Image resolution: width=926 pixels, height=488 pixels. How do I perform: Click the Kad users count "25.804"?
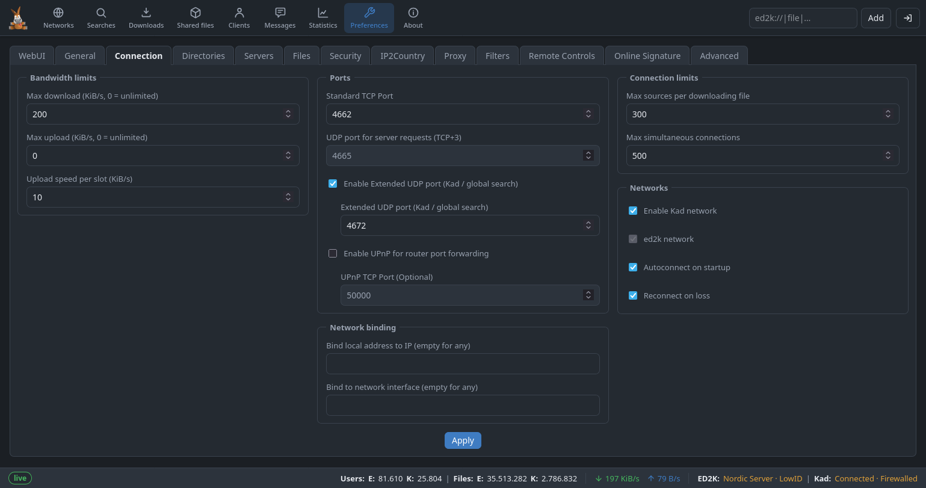[x=428, y=478]
